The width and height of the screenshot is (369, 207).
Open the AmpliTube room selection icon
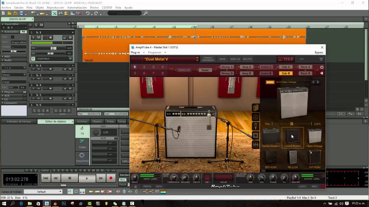[256, 135]
